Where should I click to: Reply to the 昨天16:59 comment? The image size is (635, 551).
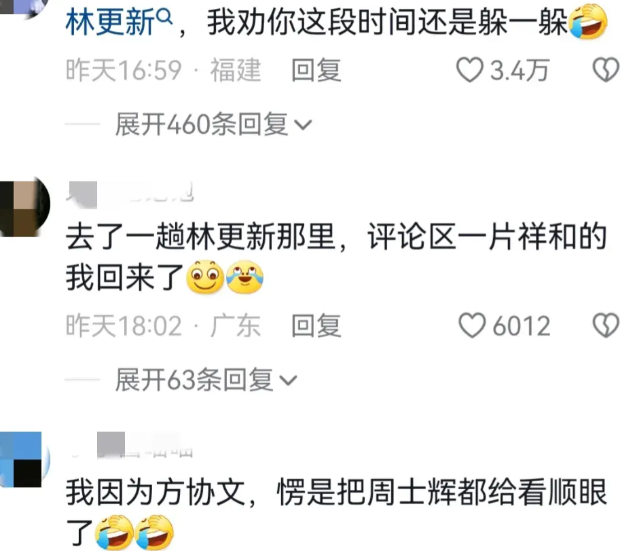pos(316,70)
